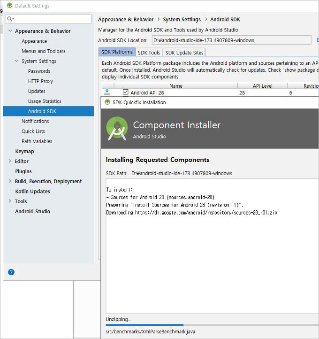Click the SDK Quickfix Installation title icon
Image resolution: width=319 pixels, height=339 pixels.
tap(107, 102)
